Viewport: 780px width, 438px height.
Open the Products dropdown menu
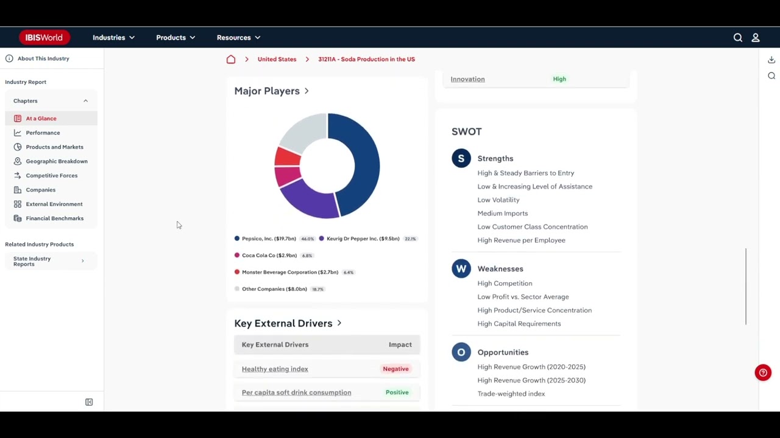pos(175,38)
